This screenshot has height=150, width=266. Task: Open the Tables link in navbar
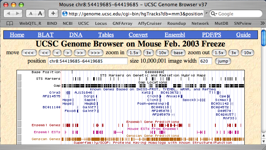106,35
